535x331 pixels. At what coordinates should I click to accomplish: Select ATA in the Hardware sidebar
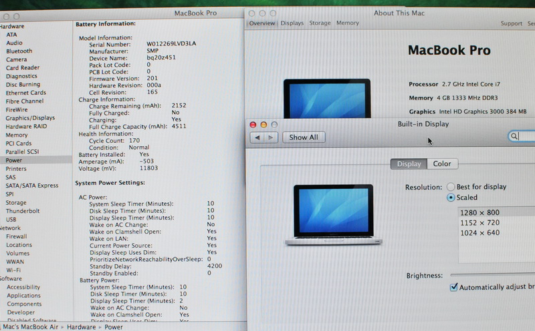[x=11, y=35]
